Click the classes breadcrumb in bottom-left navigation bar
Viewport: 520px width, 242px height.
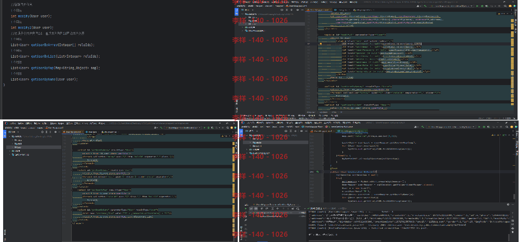click(x=31, y=128)
